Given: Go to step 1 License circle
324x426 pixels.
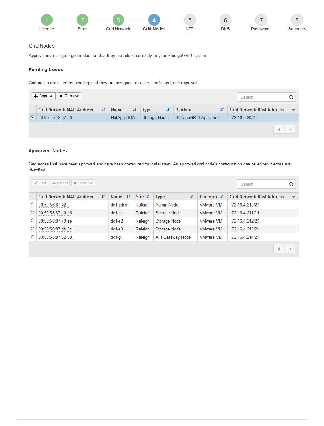Looking at the screenshot, I should (46, 20).
